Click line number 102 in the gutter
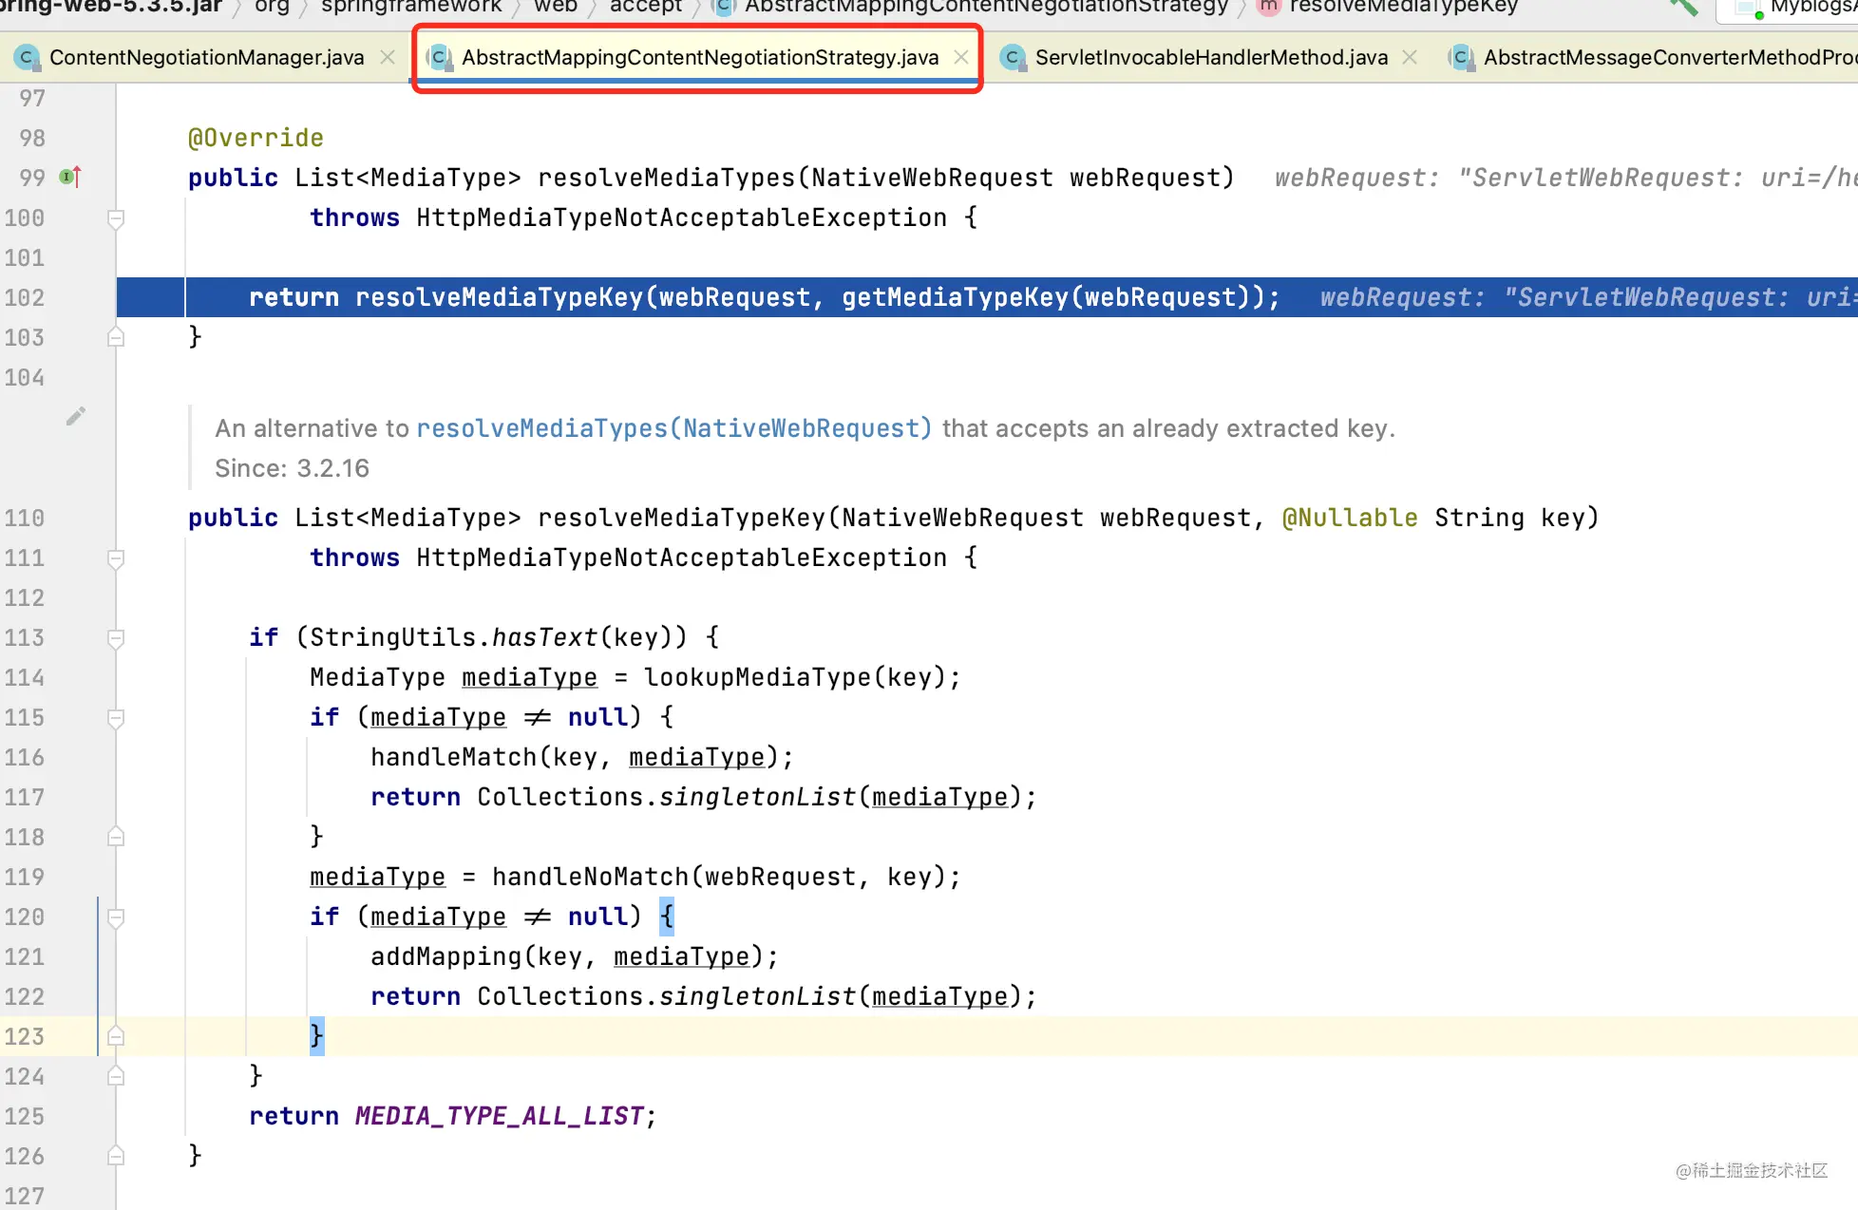Viewport: 1858px width, 1210px height. pos(24,297)
